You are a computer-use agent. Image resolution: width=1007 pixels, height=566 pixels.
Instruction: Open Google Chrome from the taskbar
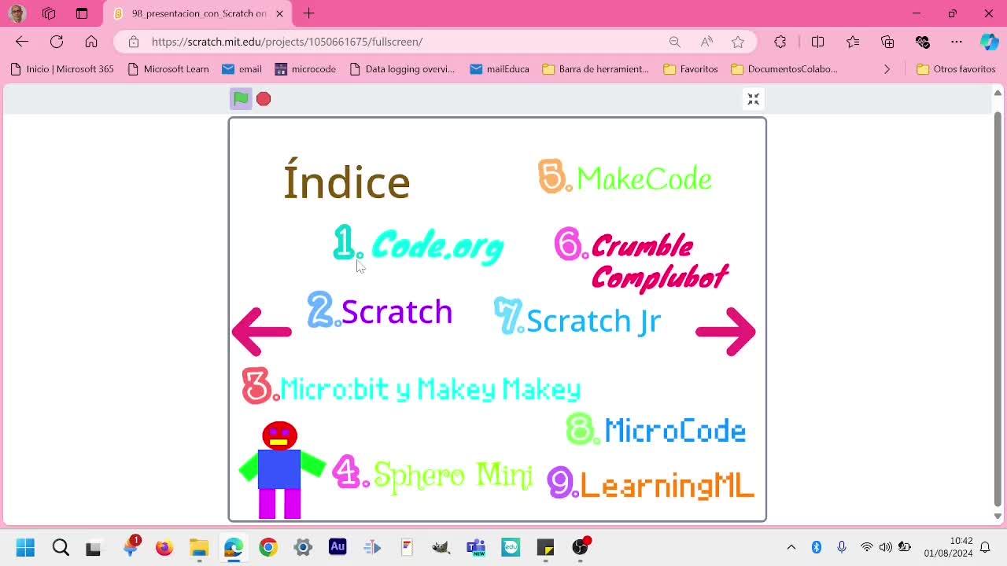pyautogui.click(x=268, y=547)
